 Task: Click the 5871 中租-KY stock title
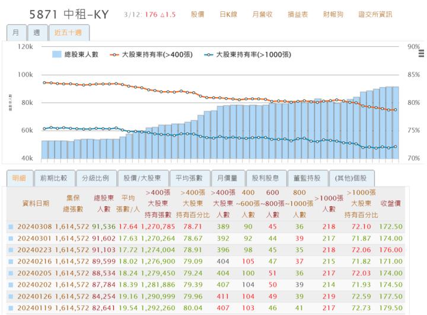click(x=69, y=14)
